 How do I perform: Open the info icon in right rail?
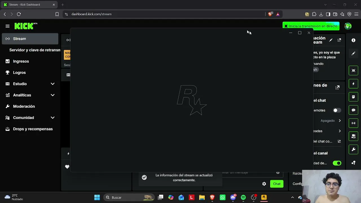pyautogui.click(x=353, y=40)
